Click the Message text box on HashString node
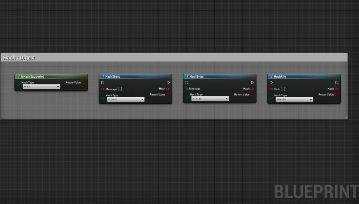Image resolution: width=359 pixels, height=204 pixels. point(120,89)
